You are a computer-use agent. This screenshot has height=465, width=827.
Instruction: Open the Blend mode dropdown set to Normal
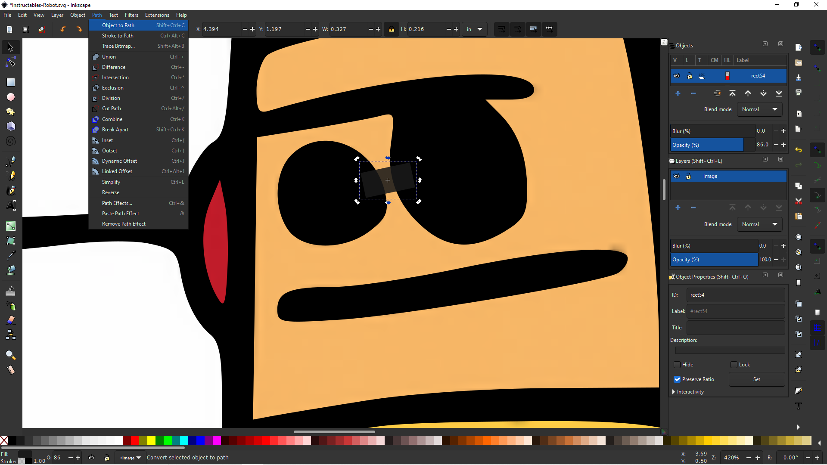click(759, 109)
